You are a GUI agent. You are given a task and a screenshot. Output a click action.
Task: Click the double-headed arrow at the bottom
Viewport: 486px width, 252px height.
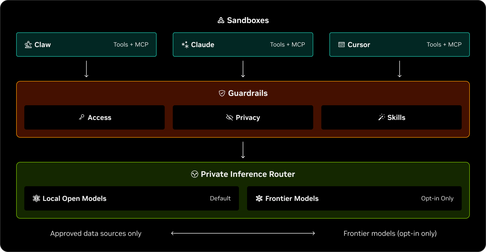[x=243, y=233]
